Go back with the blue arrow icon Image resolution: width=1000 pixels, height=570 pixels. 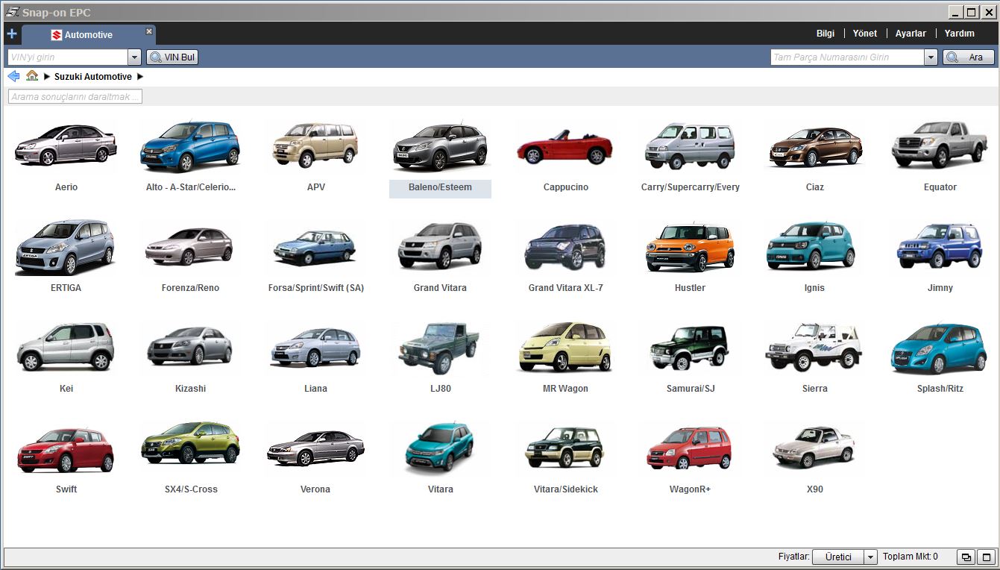pyautogui.click(x=13, y=76)
